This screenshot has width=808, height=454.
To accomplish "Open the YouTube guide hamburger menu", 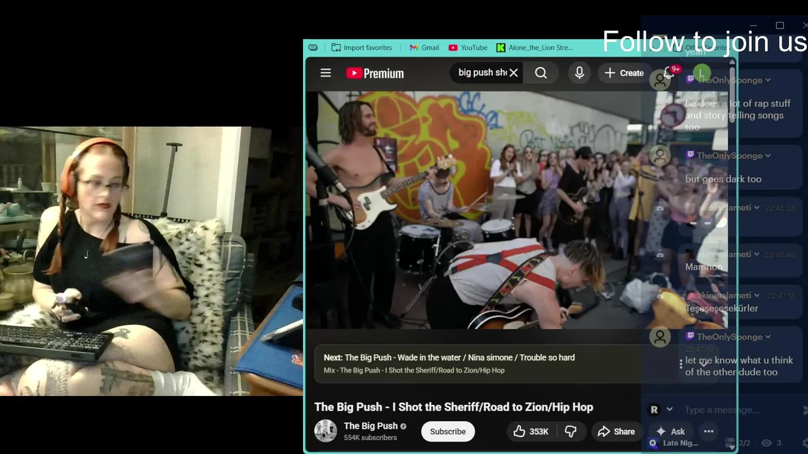I will 326,73.
